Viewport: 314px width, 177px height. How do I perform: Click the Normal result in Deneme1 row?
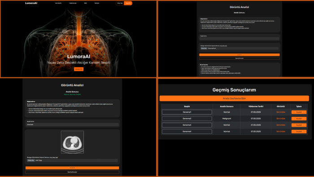227,112
